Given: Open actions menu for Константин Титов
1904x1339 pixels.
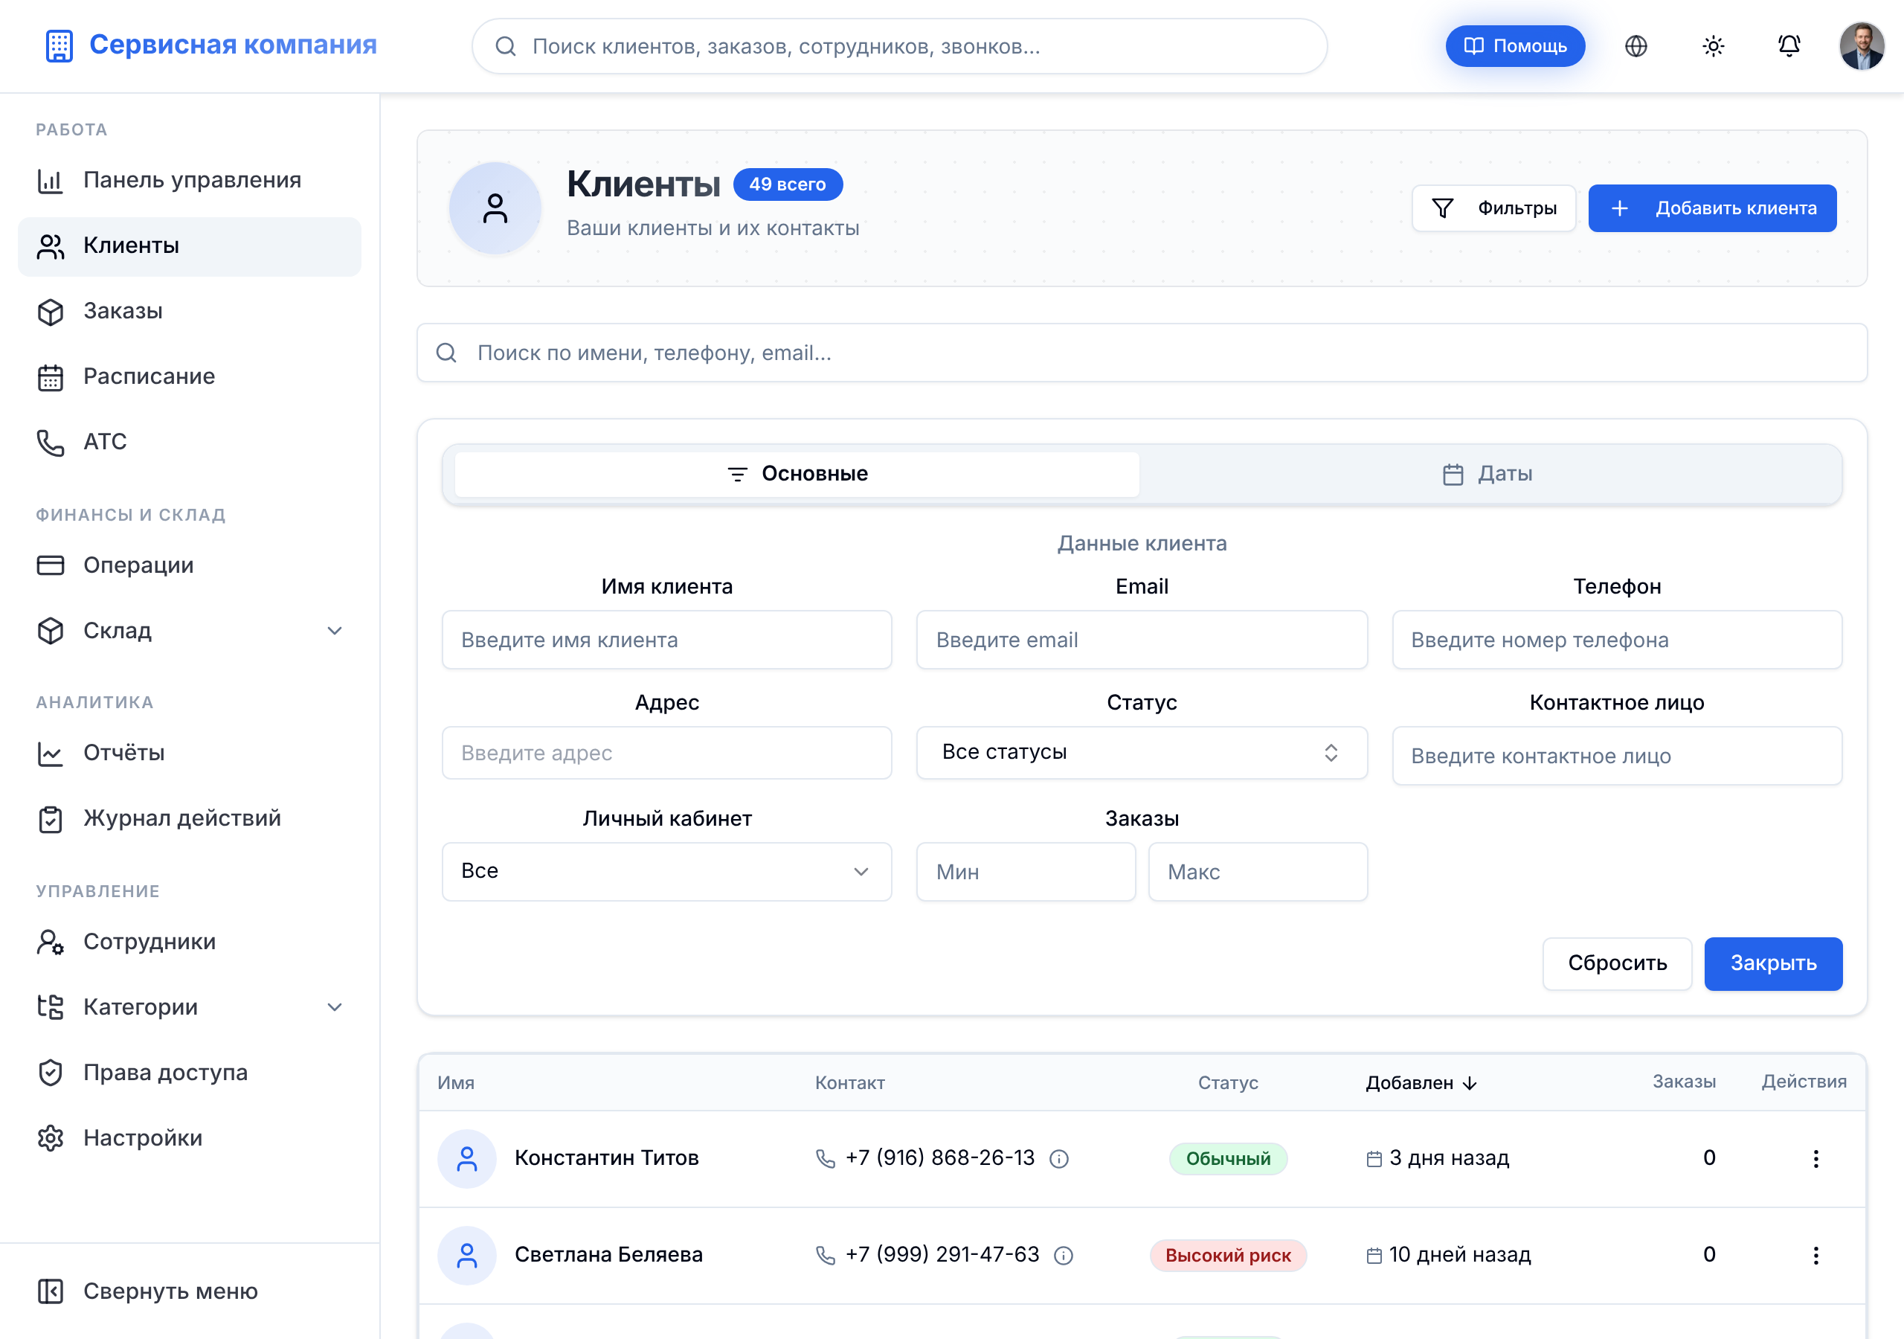Looking at the screenshot, I should [1815, 1159].
